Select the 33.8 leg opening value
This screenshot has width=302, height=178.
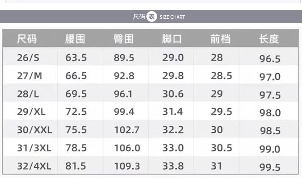pos(173,166)
